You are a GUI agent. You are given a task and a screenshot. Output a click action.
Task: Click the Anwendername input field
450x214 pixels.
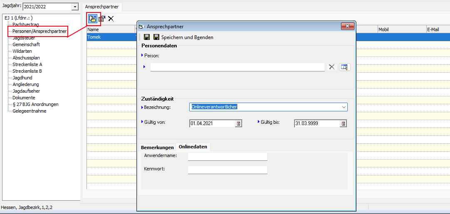point(227,156)
